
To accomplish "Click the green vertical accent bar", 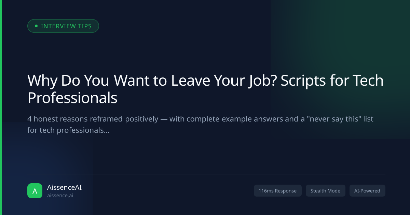I will (x=1, y=107).
